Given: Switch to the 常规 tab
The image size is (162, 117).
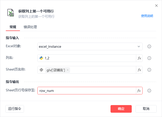Looking at the screenshot, I should click(13, 27).
